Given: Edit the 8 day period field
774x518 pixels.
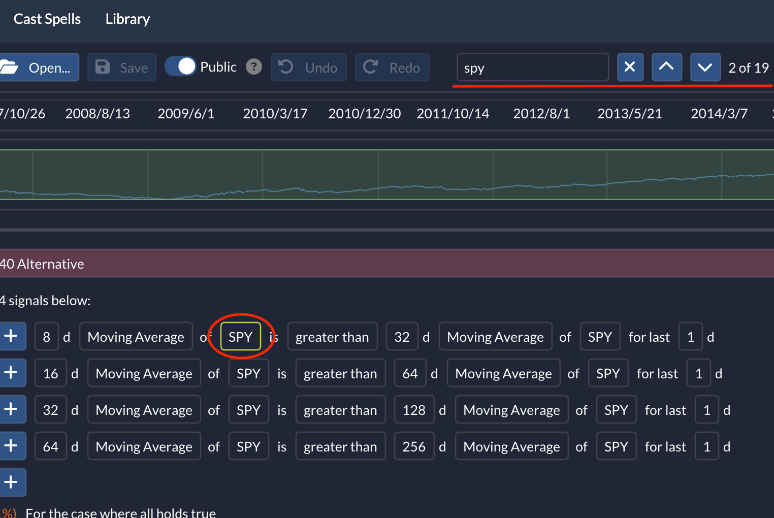Looking at the screenshot, I should (47, 336).
